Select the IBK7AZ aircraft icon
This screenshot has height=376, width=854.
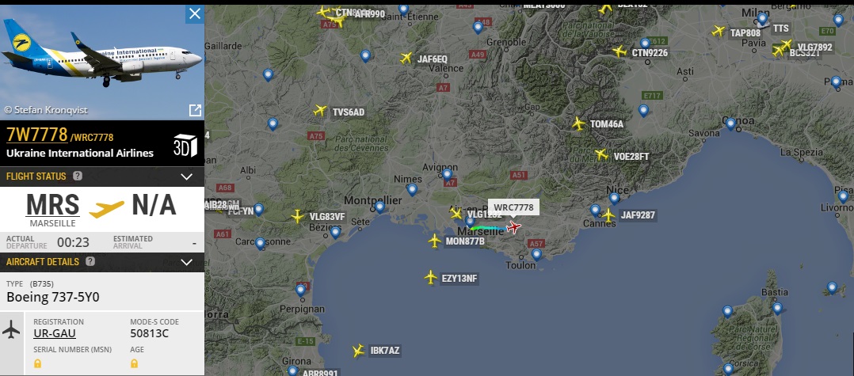(358, 351)
